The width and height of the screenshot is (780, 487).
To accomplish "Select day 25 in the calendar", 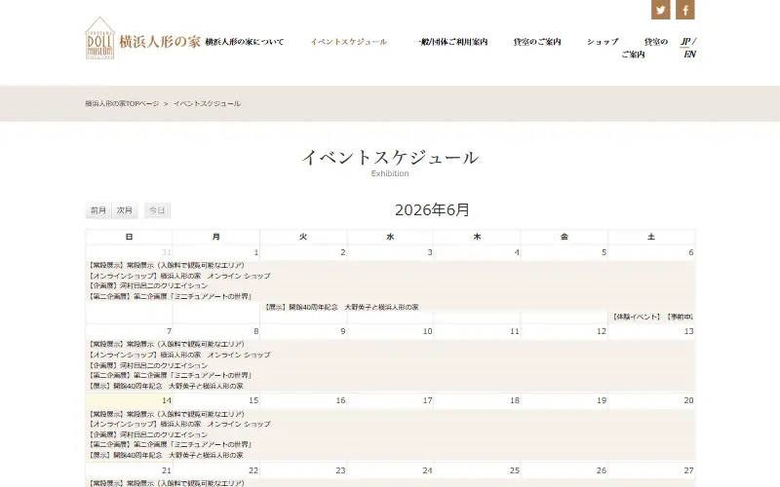I will point(515,470).
